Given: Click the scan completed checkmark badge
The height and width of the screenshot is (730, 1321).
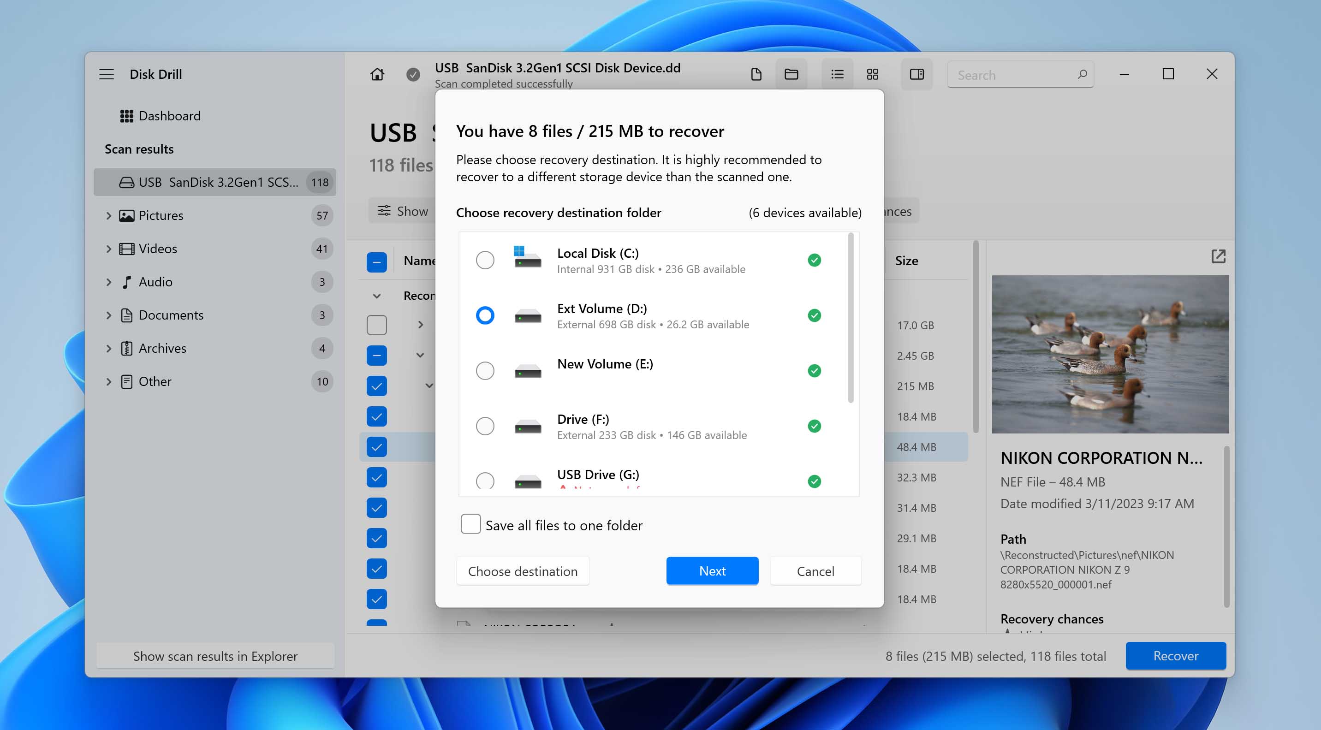Looking at the screenshot, I should click(413, 75).
